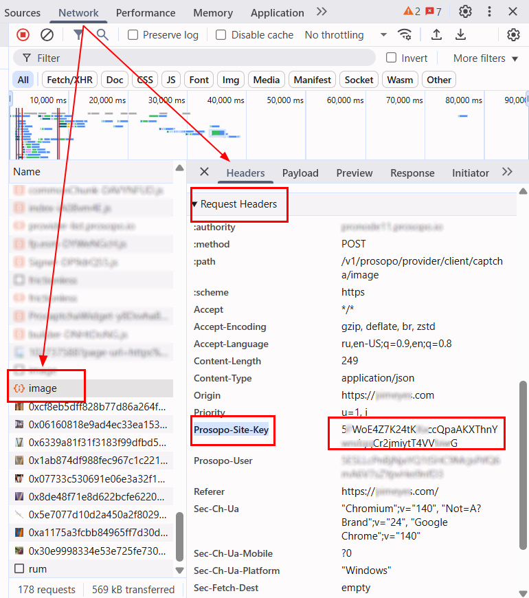The width and height of the screenshot is (529, 598).
Task: Check the Invert filter checkbox
Action: 392,58
